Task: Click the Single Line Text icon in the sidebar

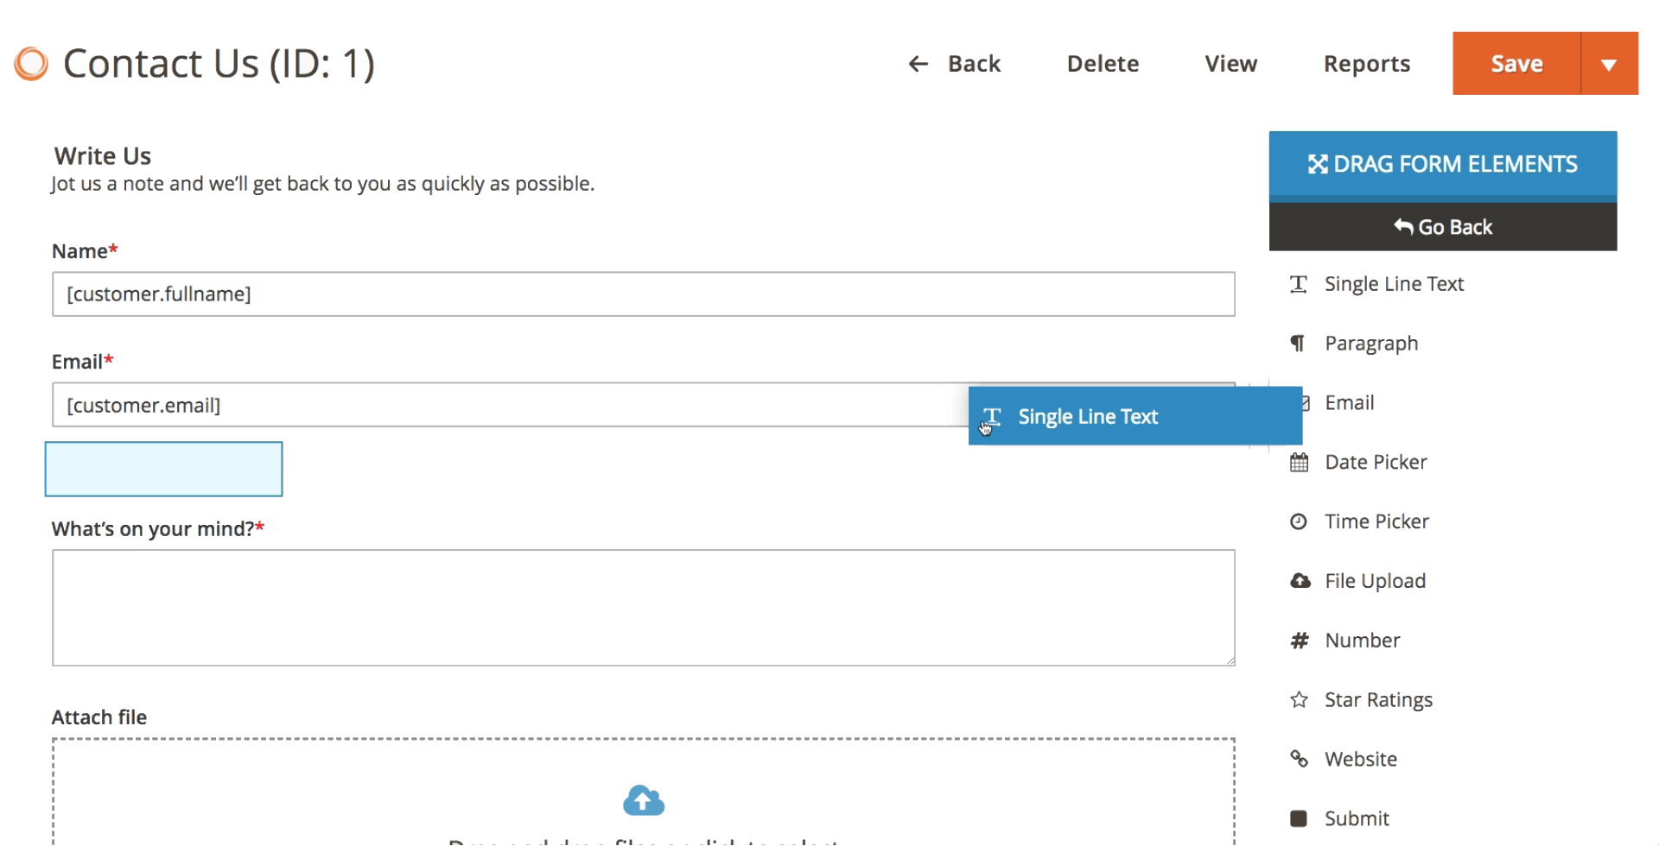Action: pos(1298,285)
